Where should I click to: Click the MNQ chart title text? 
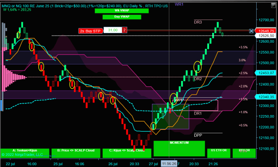click(85, 6)
